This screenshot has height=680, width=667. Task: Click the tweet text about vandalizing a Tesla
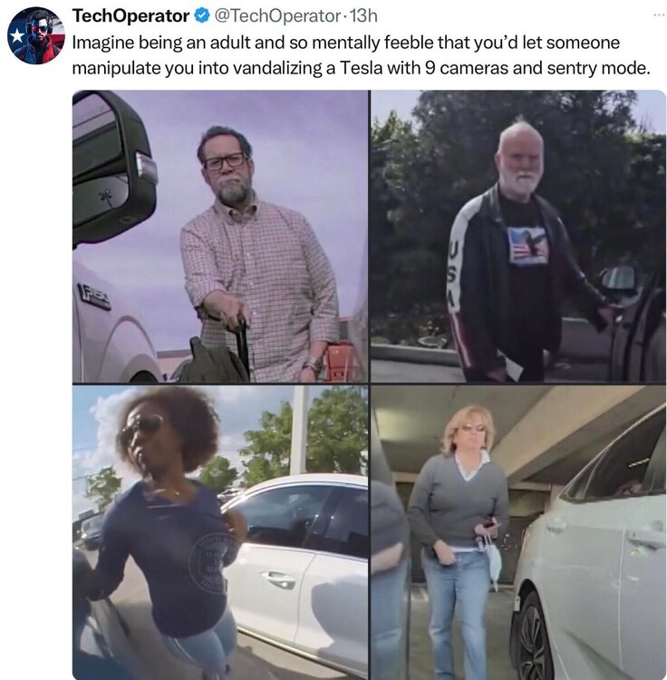pos(361,55)
